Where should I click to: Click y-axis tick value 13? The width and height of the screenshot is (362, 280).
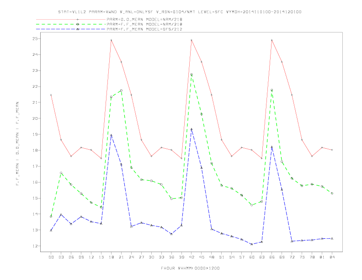point(35,230)
